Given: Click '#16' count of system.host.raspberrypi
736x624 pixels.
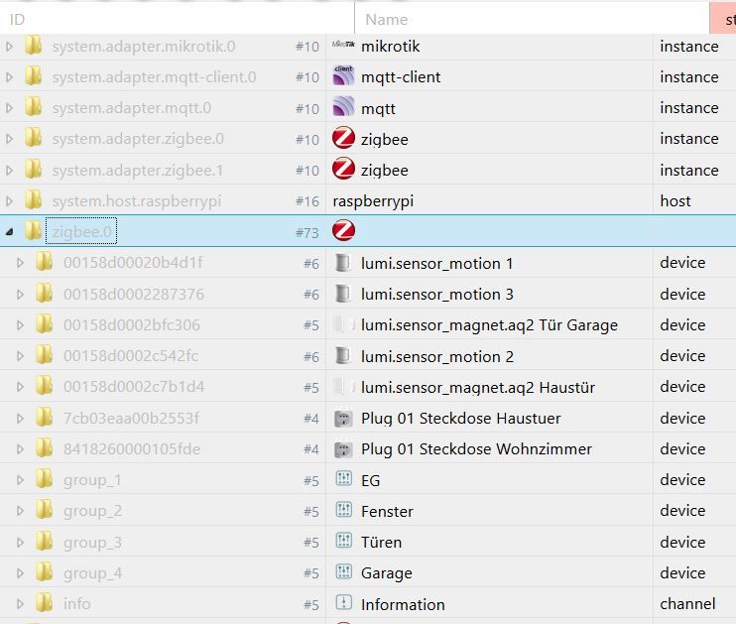Looking at the screenshot, I should (307, 202).
